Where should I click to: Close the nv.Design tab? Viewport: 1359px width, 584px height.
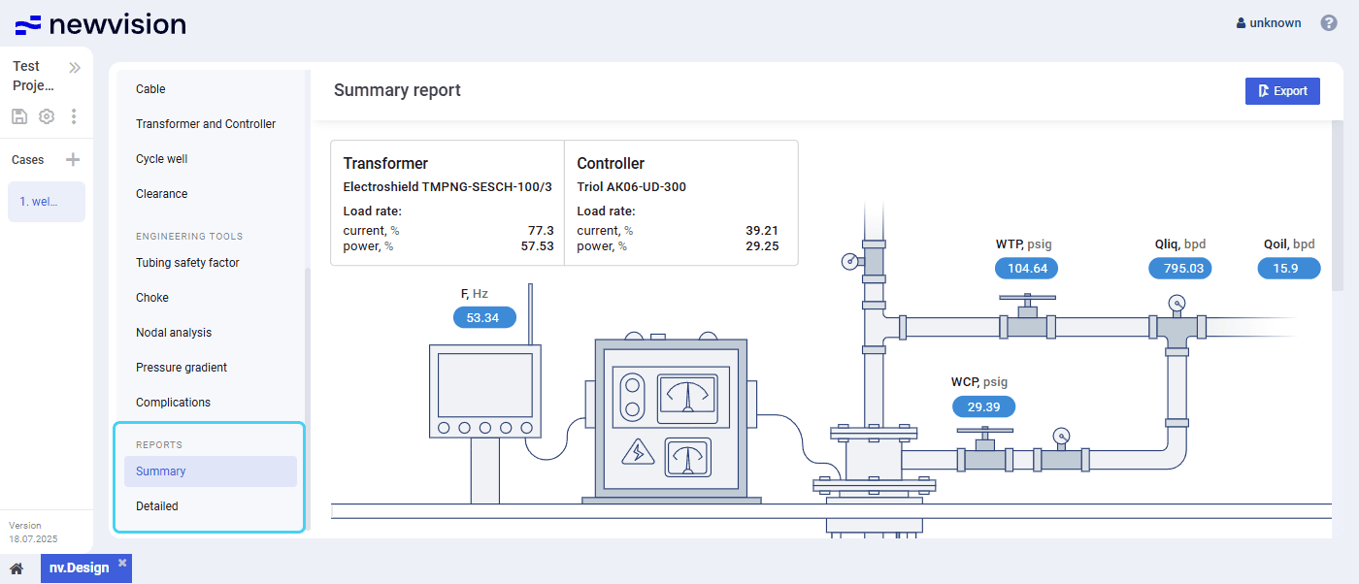pos(122,563)
